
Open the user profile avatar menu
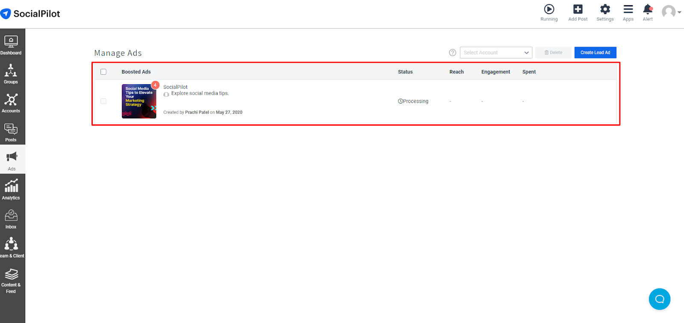pyautogui.click(x=671, y=12)
